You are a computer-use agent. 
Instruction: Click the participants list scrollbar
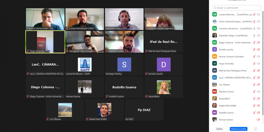(263, 62)
